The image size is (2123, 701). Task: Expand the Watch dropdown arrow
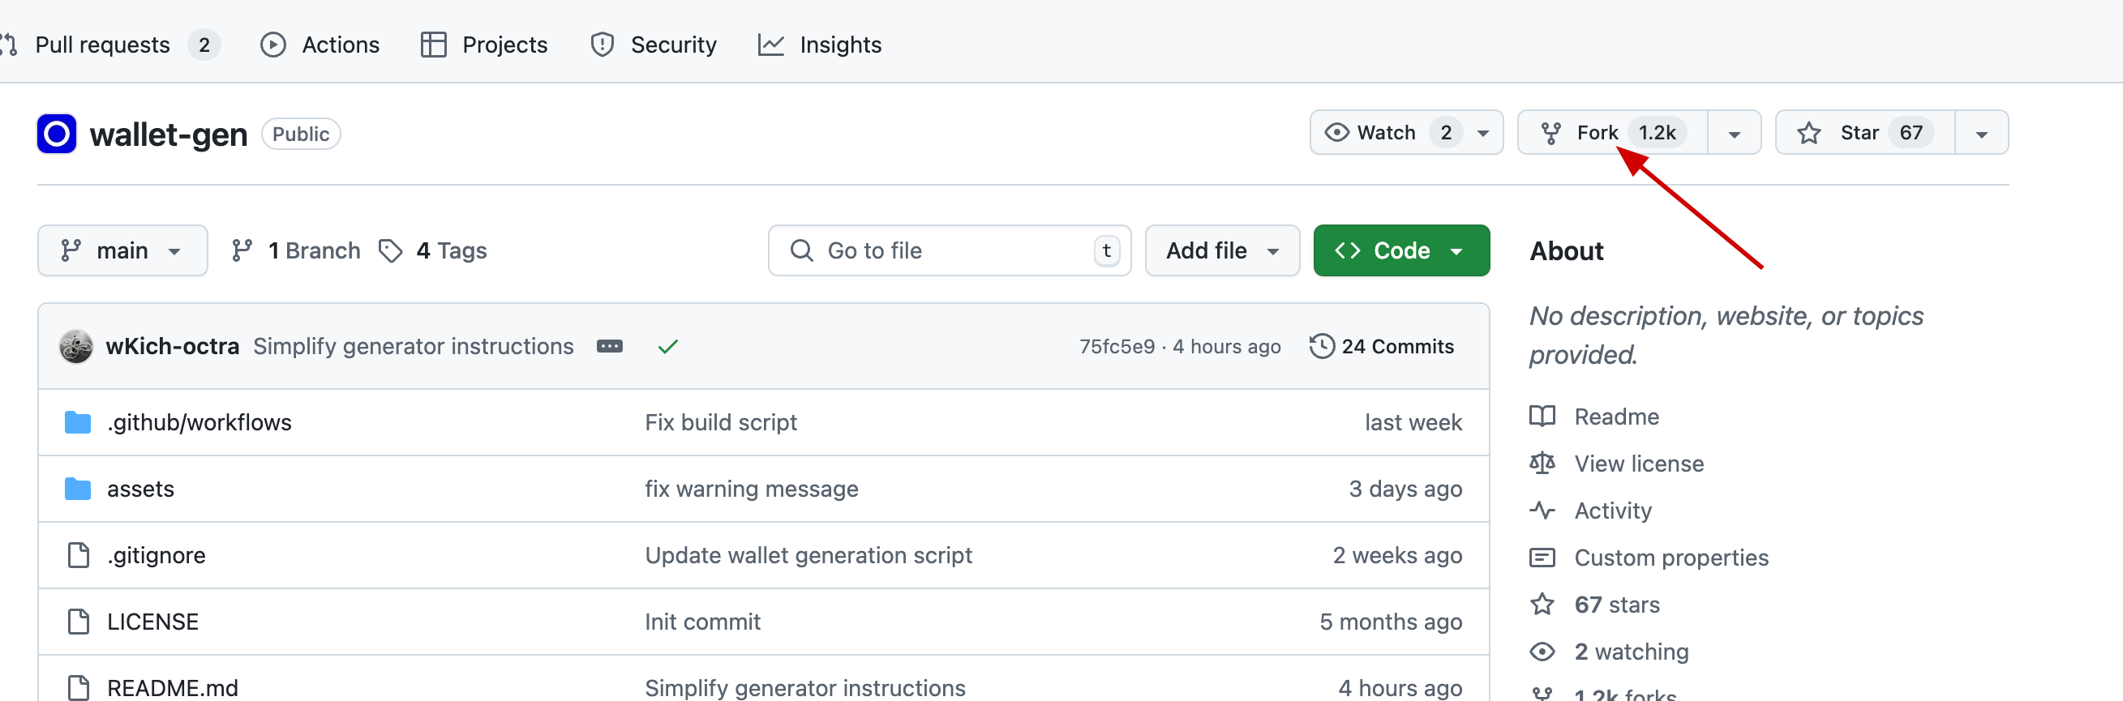[1483, 134]
